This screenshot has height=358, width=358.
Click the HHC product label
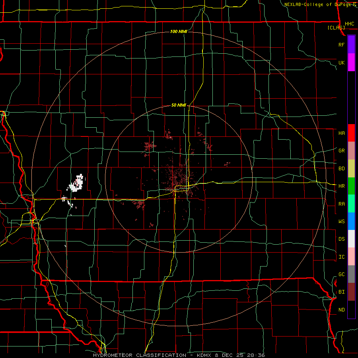[350, 24]
